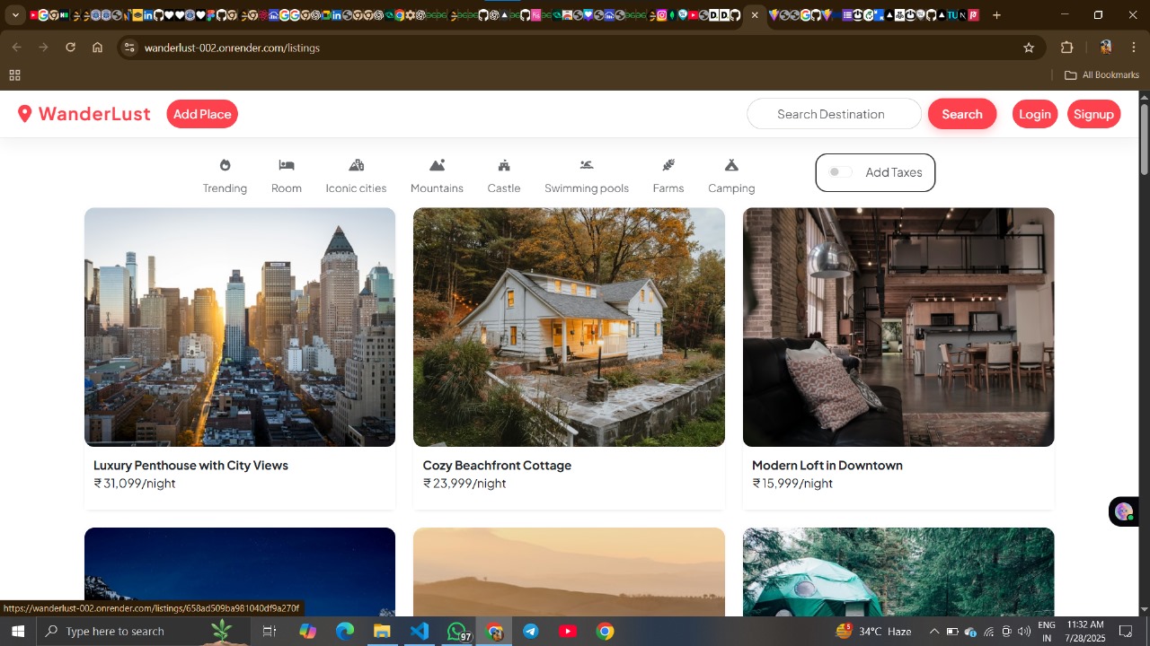This screenshot has height=646, width=1150.
Task: Open the notification center icon
Action: [1127, 632]
